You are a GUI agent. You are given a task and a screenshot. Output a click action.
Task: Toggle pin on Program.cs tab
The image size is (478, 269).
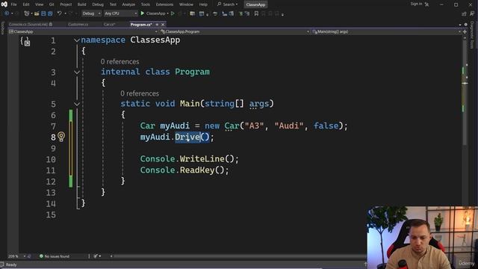[x=157, y=25]
